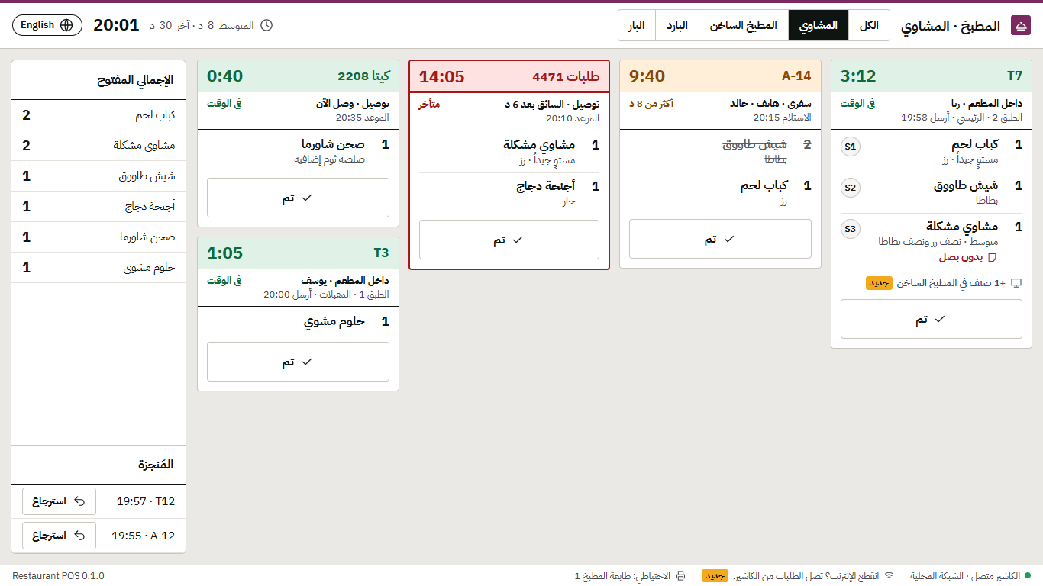Switch the language to English
The image size is (1043, 586).
pos(47,25)
